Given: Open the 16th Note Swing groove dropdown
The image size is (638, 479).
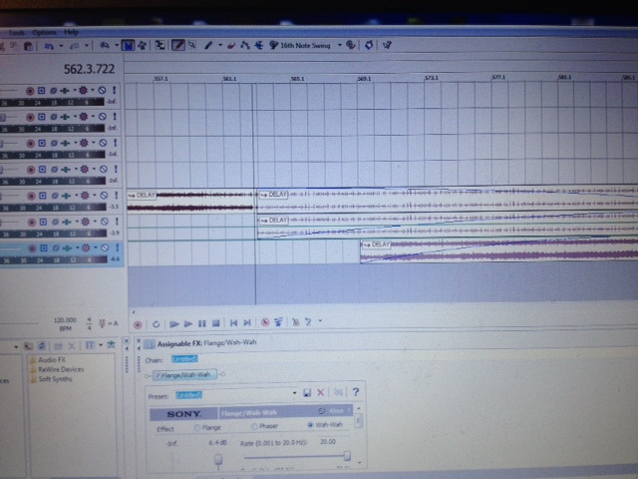Looking at the screenshot, I should coord(339,45).
